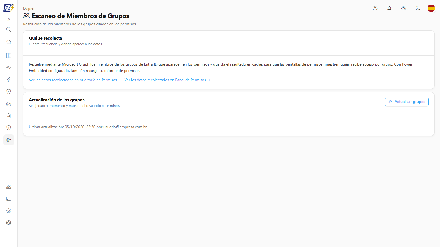The height and width of the screenshot is (247, 440).
Task: Click the Actualización de los grupos heading
Action: 57,100
